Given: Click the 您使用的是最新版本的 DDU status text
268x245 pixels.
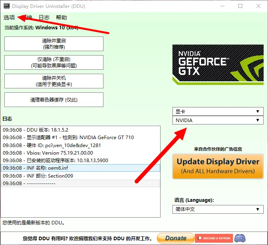Looking at the screenshot, I should click(x=33, y=223).
